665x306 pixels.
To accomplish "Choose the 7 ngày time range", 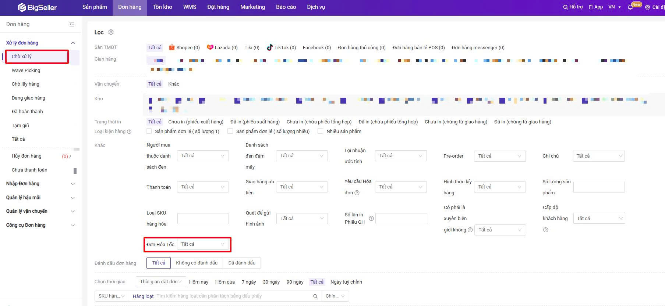I will 249,282.
